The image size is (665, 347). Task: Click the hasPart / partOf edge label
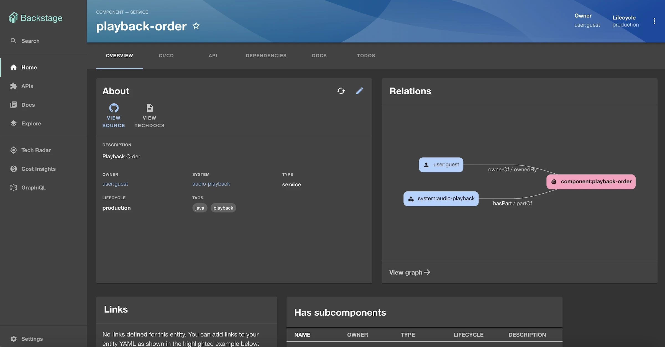[x=512, y=204]
